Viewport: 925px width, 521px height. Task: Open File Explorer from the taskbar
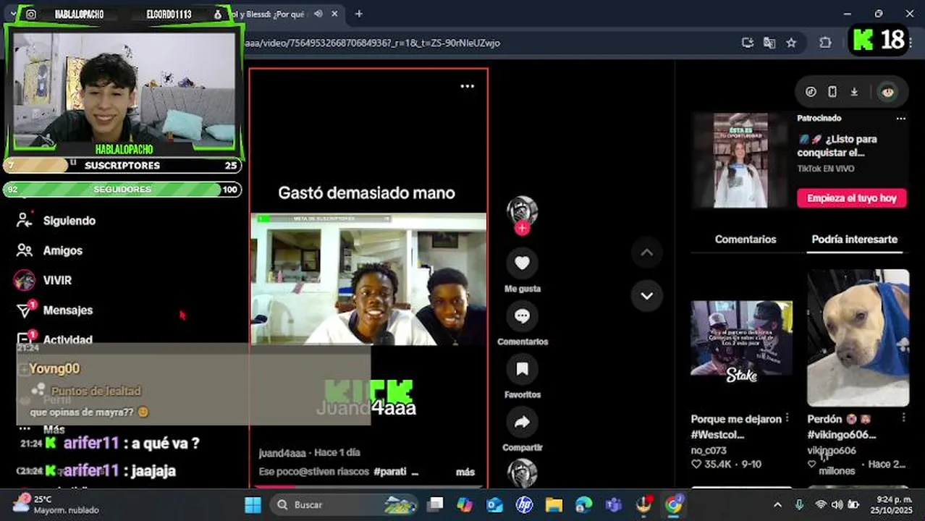pos(554,504)
